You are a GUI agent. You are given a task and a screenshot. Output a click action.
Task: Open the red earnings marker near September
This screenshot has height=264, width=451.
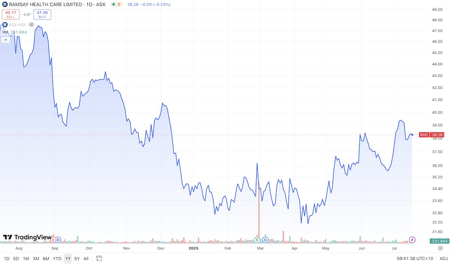pos(53,240)
